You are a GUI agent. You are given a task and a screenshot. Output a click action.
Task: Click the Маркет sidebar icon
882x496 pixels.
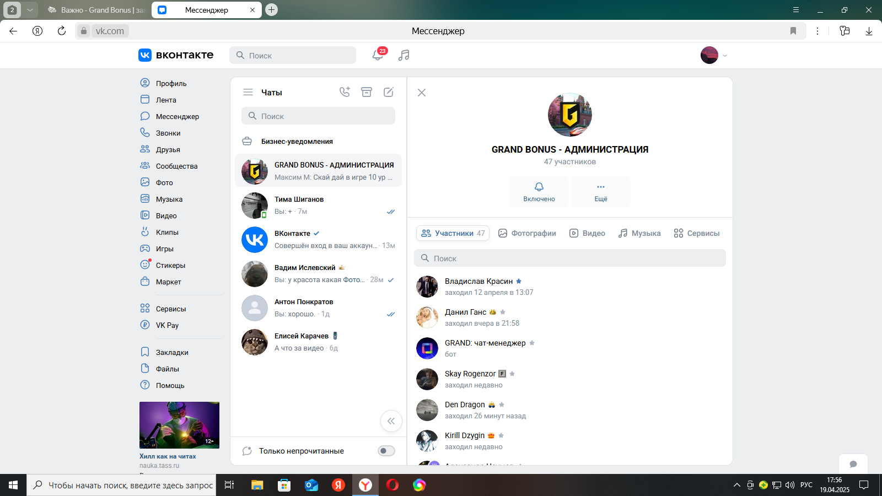coord(145,281)
